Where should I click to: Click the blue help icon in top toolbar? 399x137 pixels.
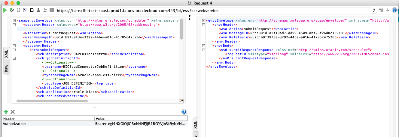(x=395, y=10)
